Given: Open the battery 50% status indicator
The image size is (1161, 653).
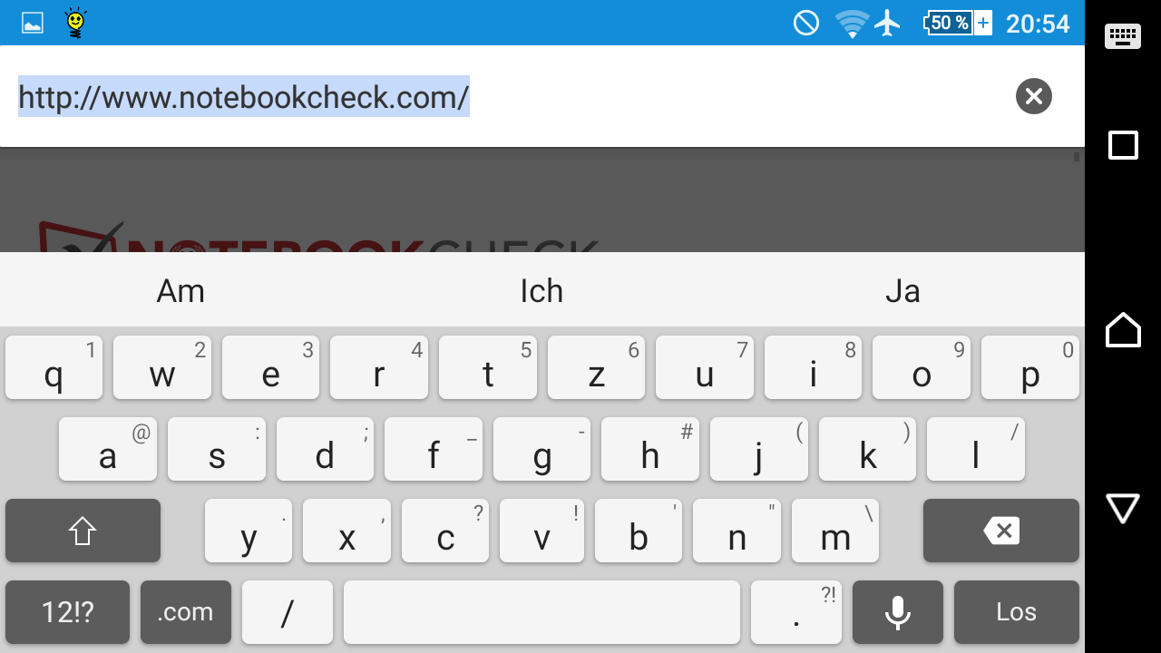Looking at the screenshot, I should tap(957, 23).
